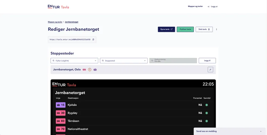Click the orange metro T icon
This screenshot has height=135, width=267.
pos(90,70)
